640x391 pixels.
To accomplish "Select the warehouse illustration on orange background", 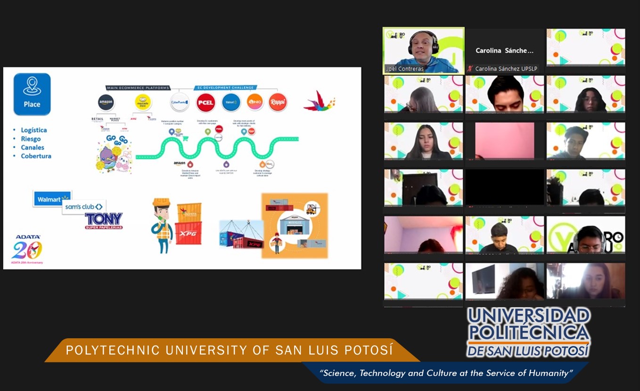I will 295,226.
